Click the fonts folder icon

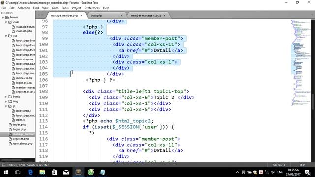pos(10,97)
